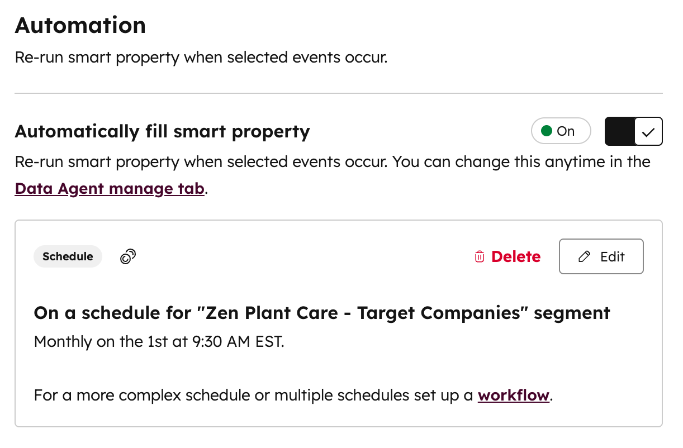Click the dark left side of the toggle

pos(620,132)
